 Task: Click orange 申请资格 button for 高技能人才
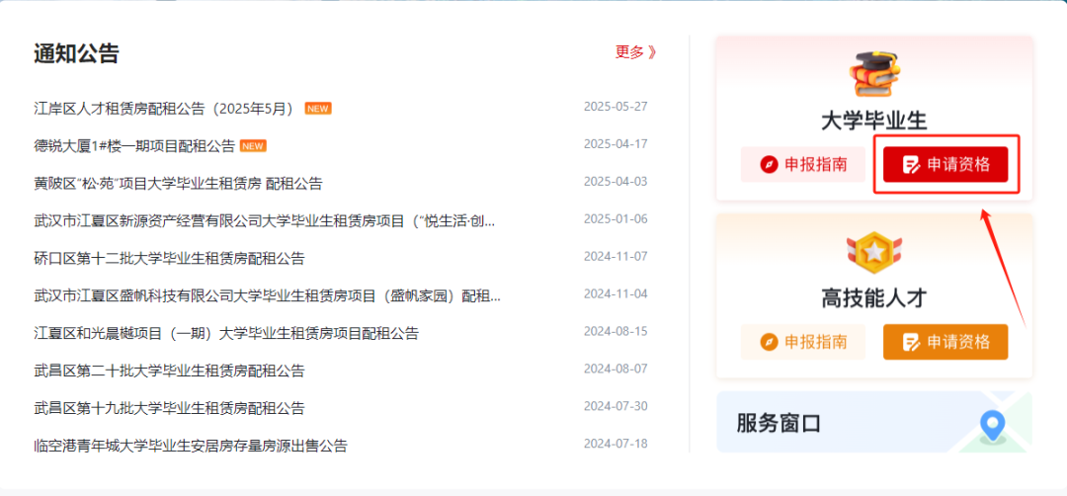tap(945, 342)
